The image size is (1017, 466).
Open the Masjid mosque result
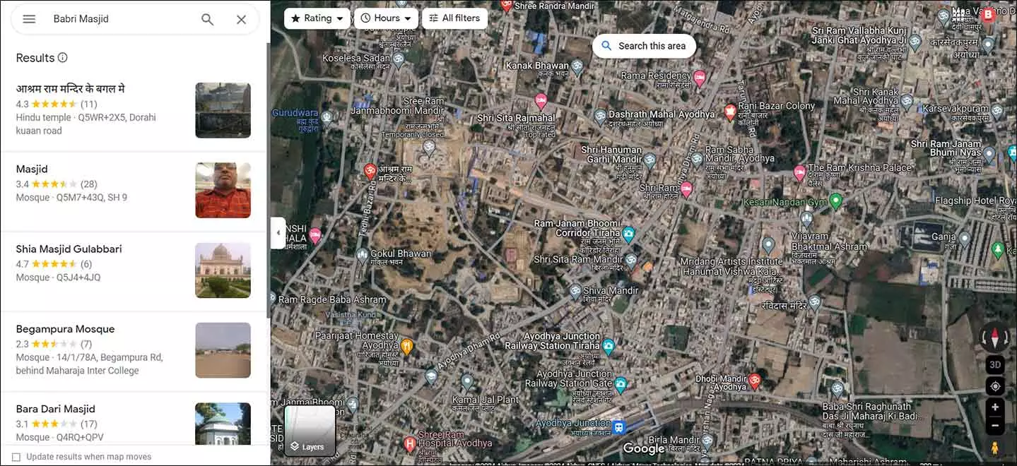(134, 191)
